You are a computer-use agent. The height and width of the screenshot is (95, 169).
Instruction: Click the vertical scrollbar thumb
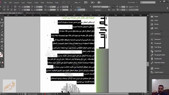pos(148,64)
